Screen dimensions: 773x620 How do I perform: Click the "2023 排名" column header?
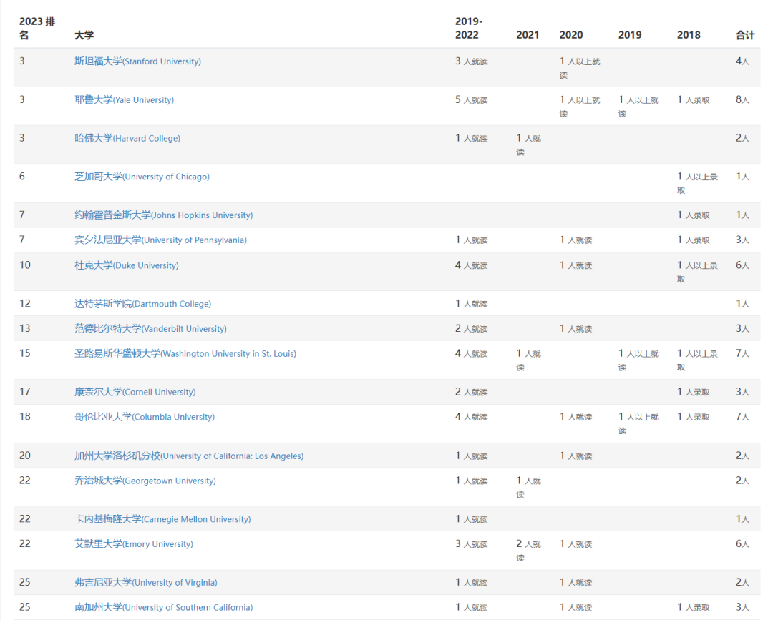pos(37,28)
